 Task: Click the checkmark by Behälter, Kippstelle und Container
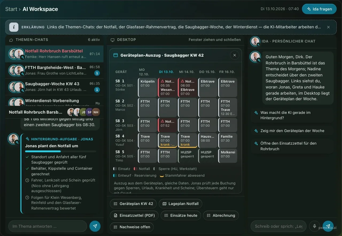click(x=27, y=169)
